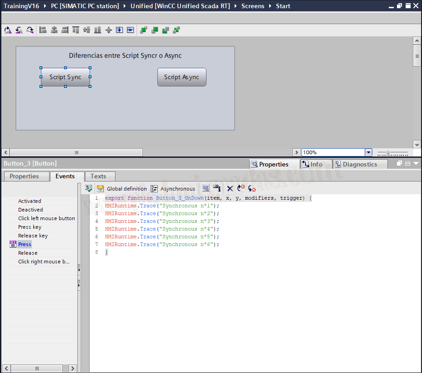Click the delete X icon in script toolbar

pos(230,189)
